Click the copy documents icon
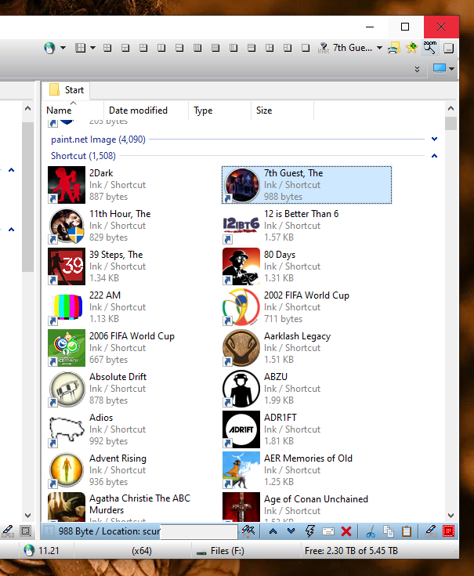Screen dimensions: 474x576 389,531
